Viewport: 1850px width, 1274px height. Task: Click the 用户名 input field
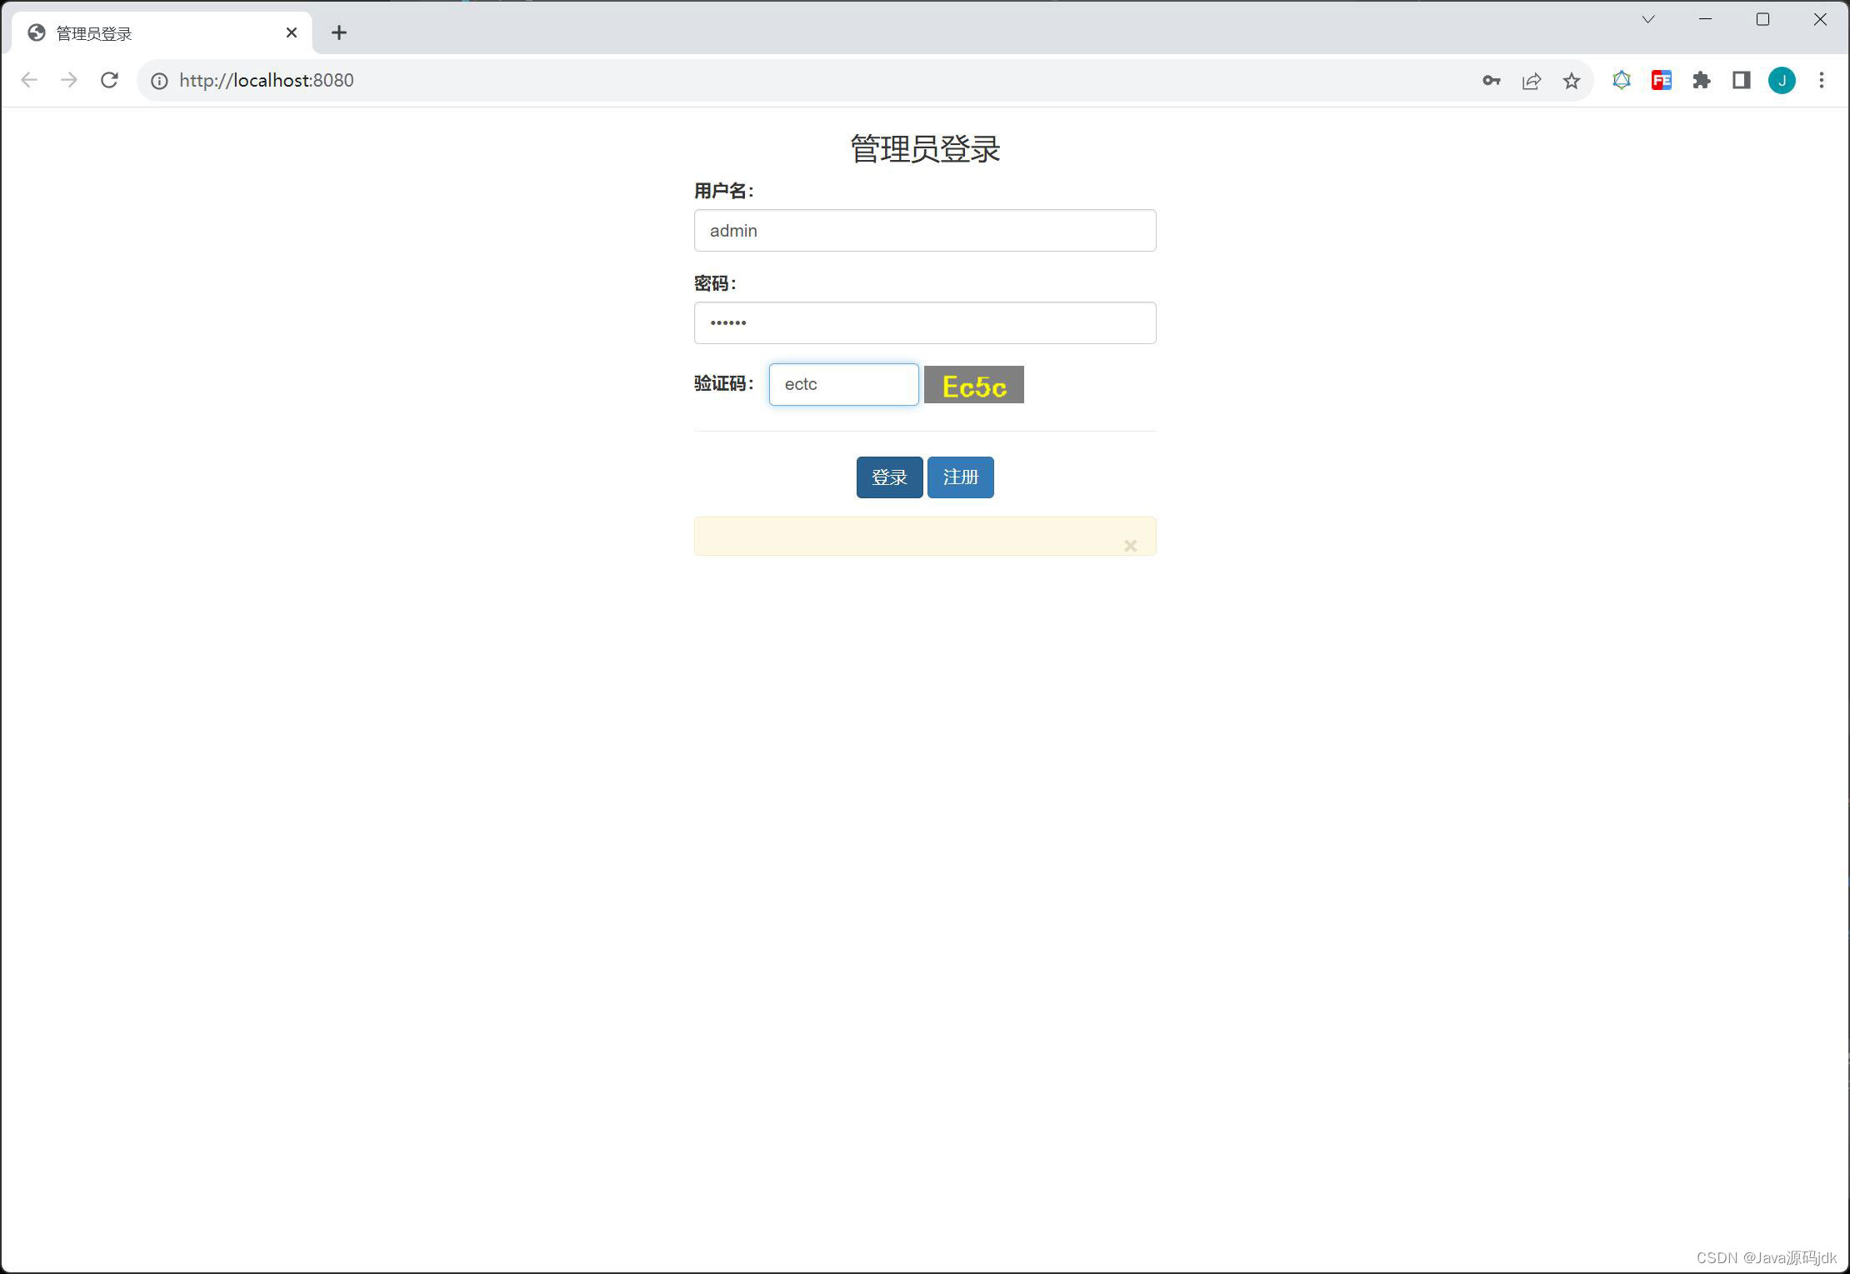(x=925, y=231)
